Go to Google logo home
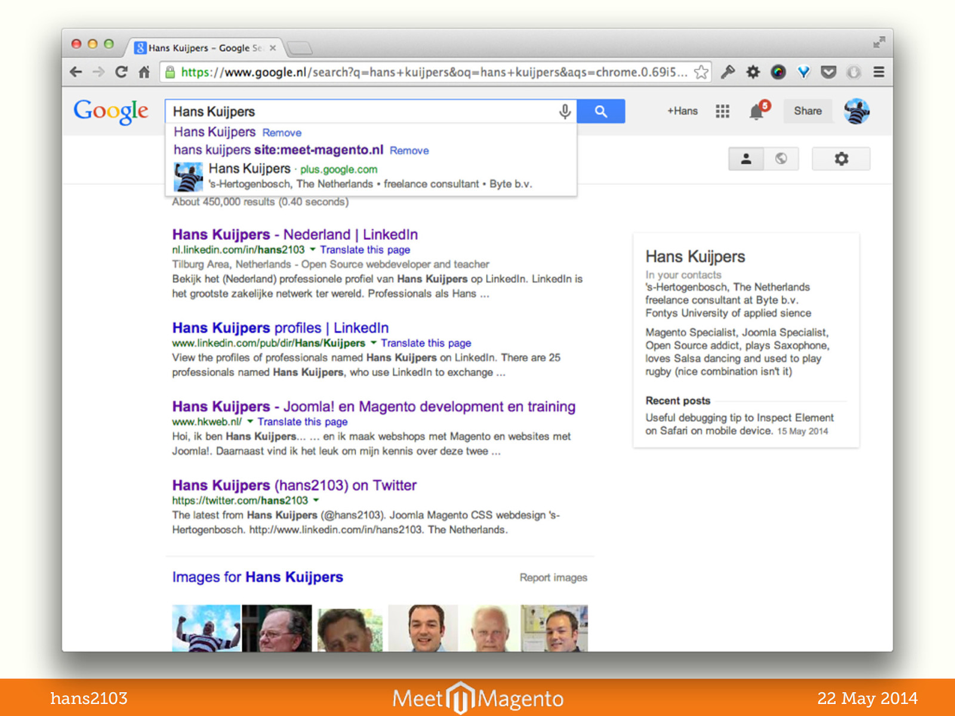 point(111,112)
